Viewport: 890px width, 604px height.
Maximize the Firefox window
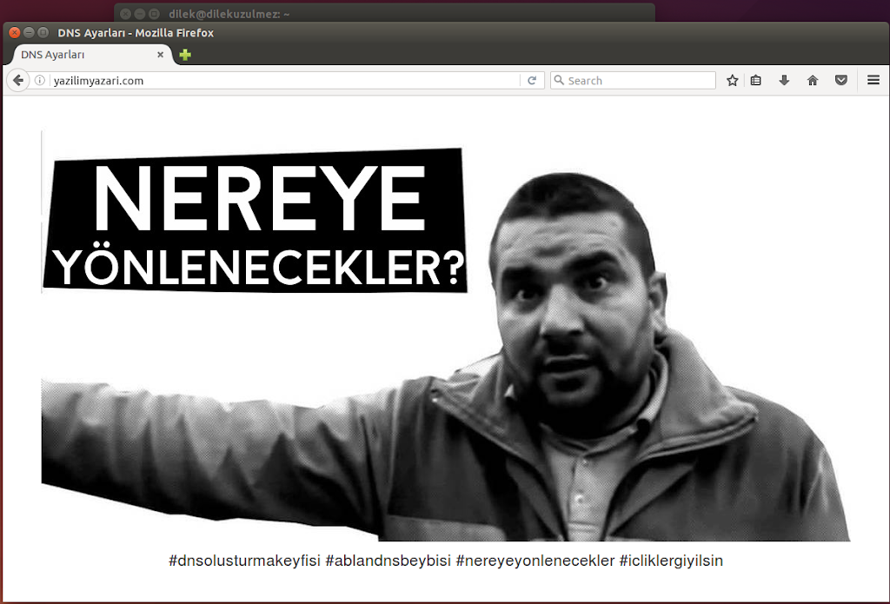pos(43,32)
